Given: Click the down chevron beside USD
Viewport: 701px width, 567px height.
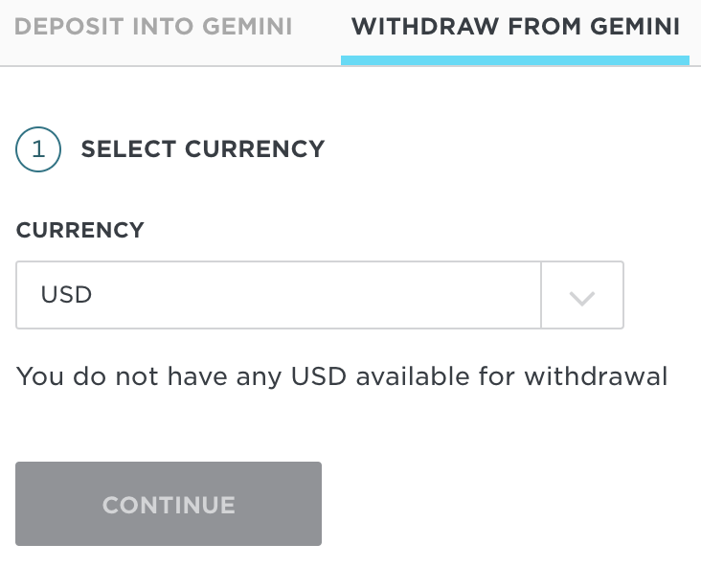Looking at the screenshot, I should [582, 298].
